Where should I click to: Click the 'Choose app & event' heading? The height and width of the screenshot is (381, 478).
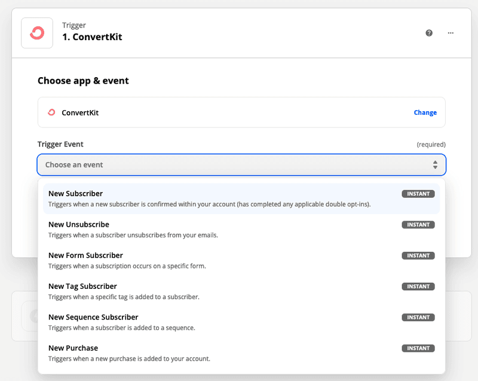[83, 81]
